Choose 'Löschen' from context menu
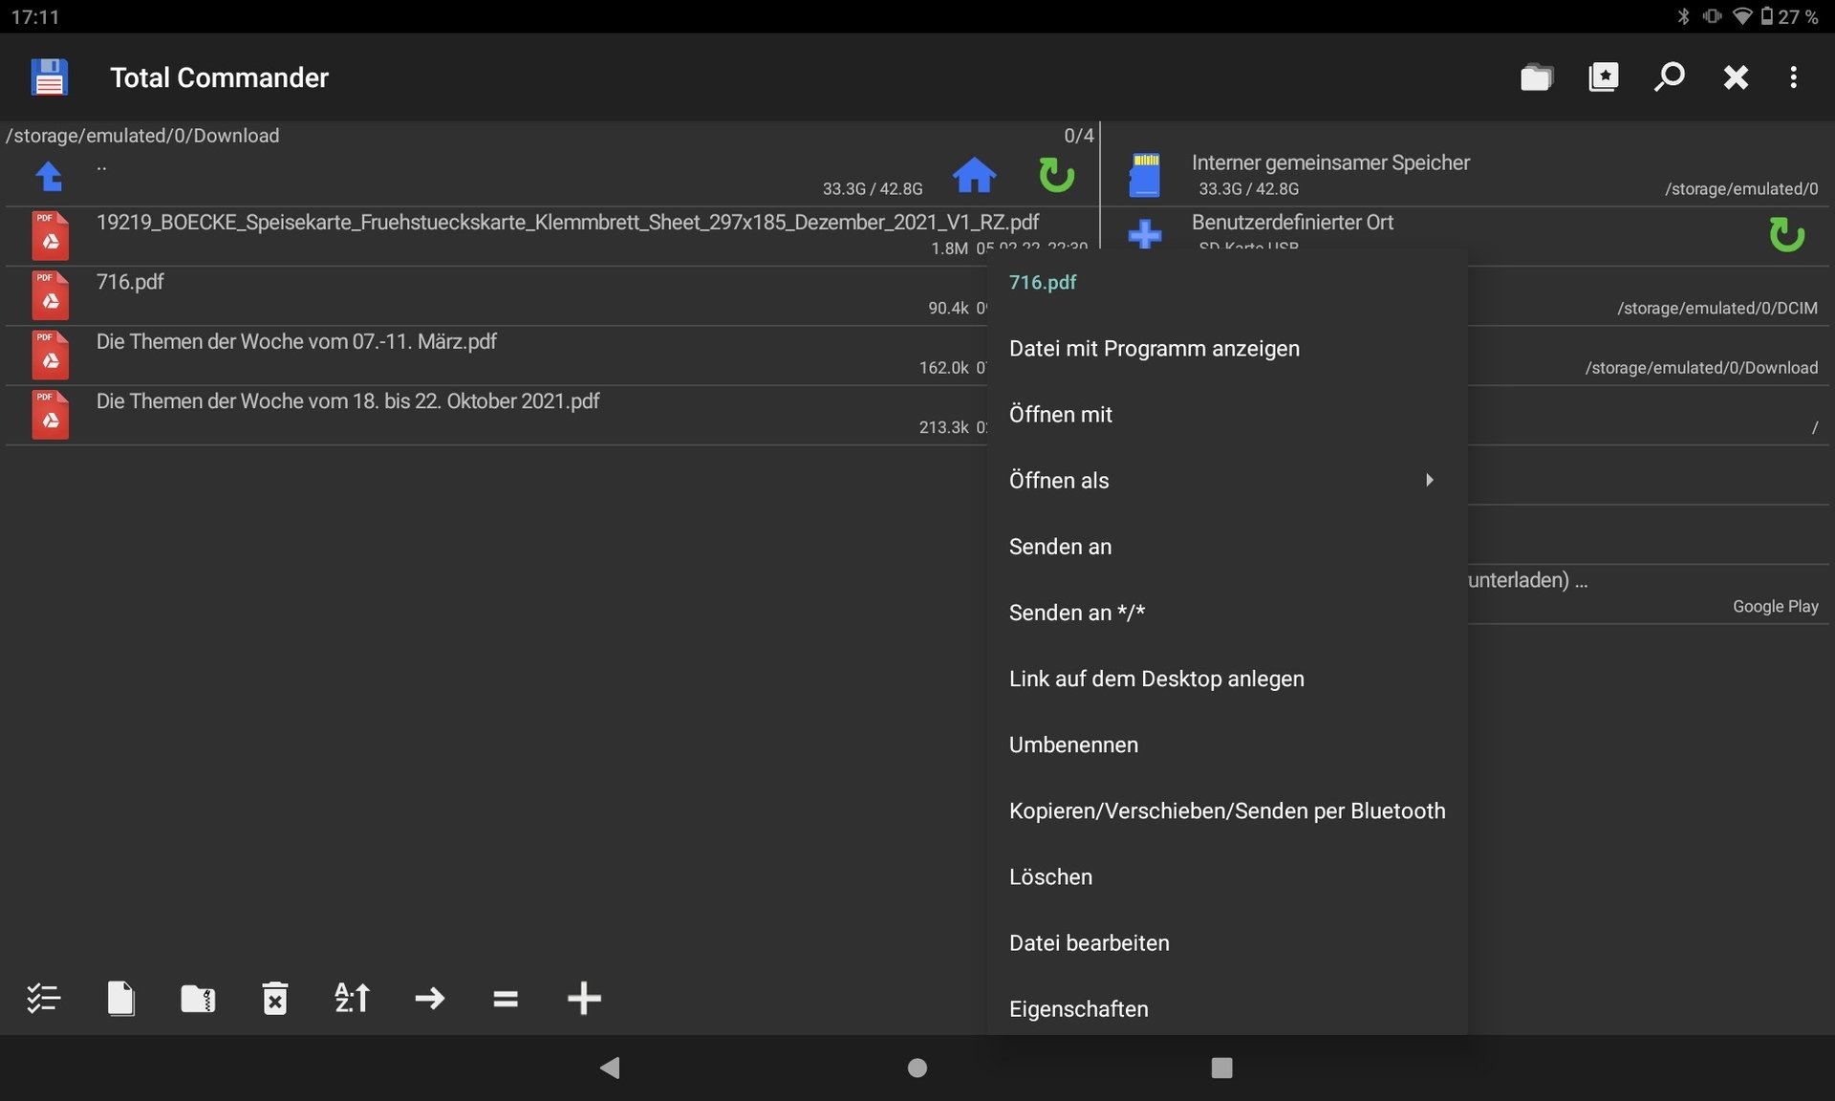 [x=1050, y=876]
